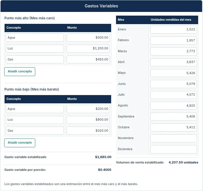
Task: Click the 'Volumen de venta estabilizado' label
Action: tap(140, 162)
